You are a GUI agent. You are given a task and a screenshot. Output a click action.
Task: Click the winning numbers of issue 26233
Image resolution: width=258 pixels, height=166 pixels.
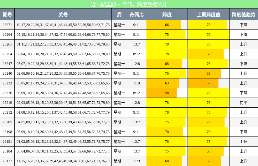(x=63, y=83)
